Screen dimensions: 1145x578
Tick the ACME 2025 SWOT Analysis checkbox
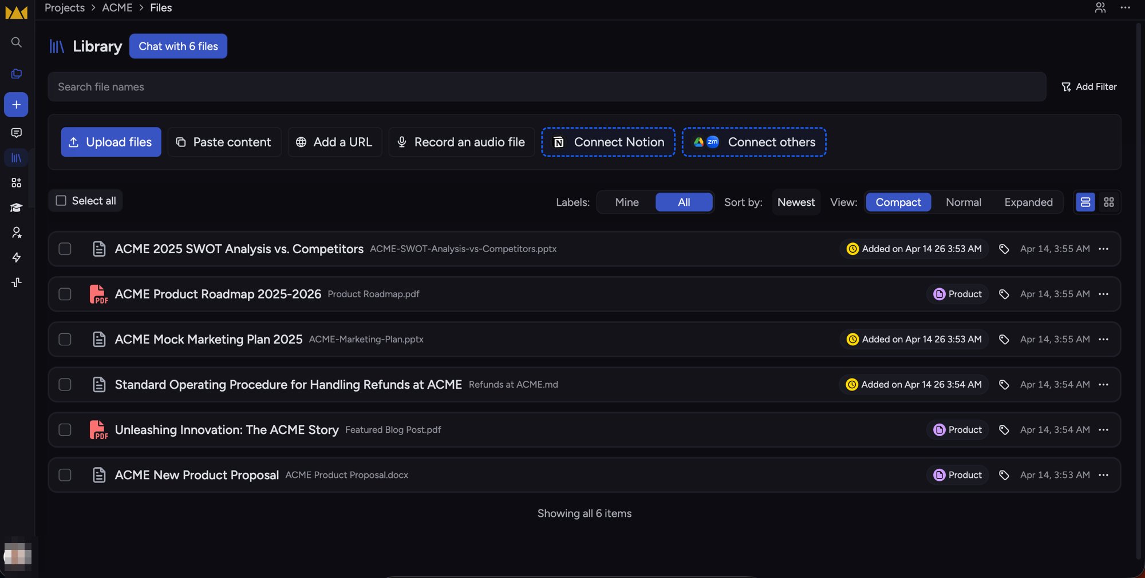[65, 249]
